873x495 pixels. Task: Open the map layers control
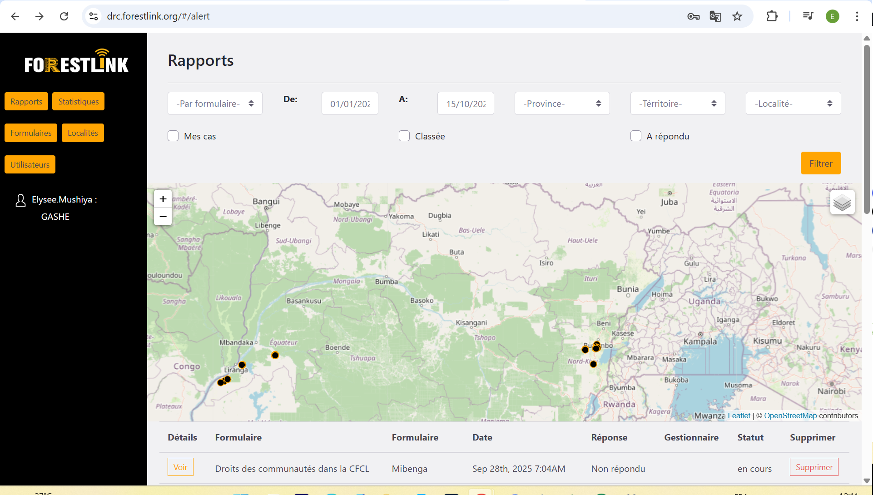coord(842,203)
